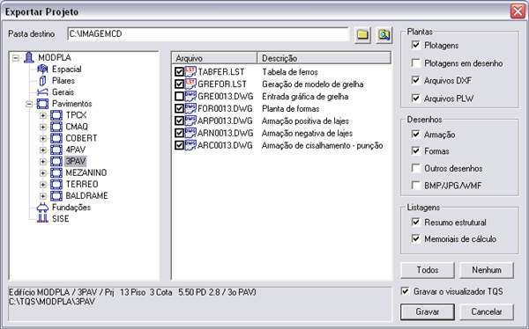Uncheck the TABFER.LST file checkbox
The height and width of the screenshot is (329, 529).
pyautogui.click(x=179, y=72)
